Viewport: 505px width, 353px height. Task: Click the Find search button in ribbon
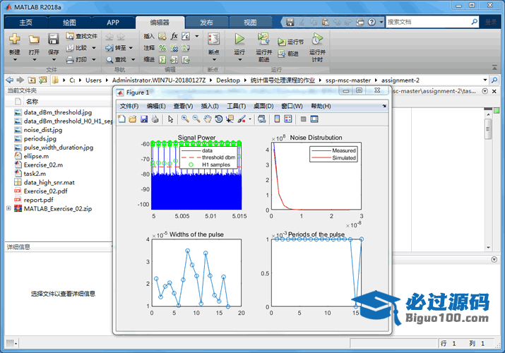tap(117, 59)
